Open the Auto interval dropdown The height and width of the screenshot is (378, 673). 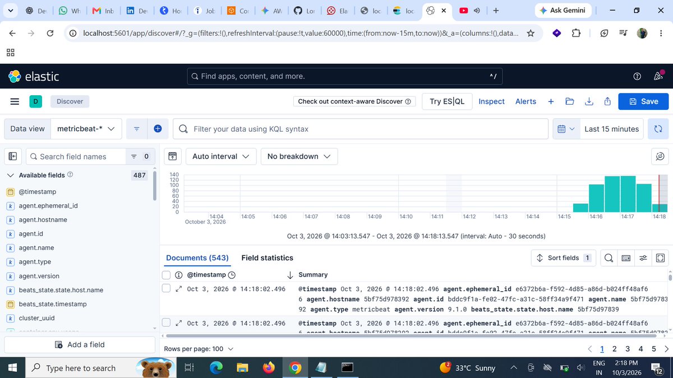coord(220,156)
